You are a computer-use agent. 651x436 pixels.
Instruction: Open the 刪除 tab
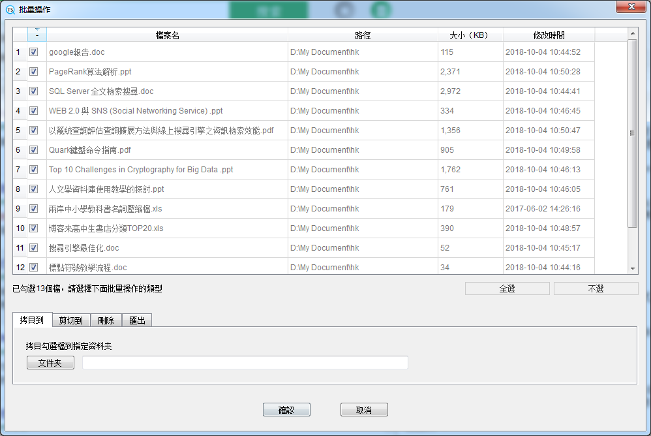(106, 320)
